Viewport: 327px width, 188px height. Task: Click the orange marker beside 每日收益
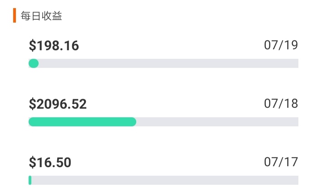[15, 15]
